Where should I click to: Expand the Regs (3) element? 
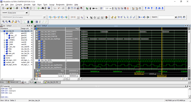39,48
